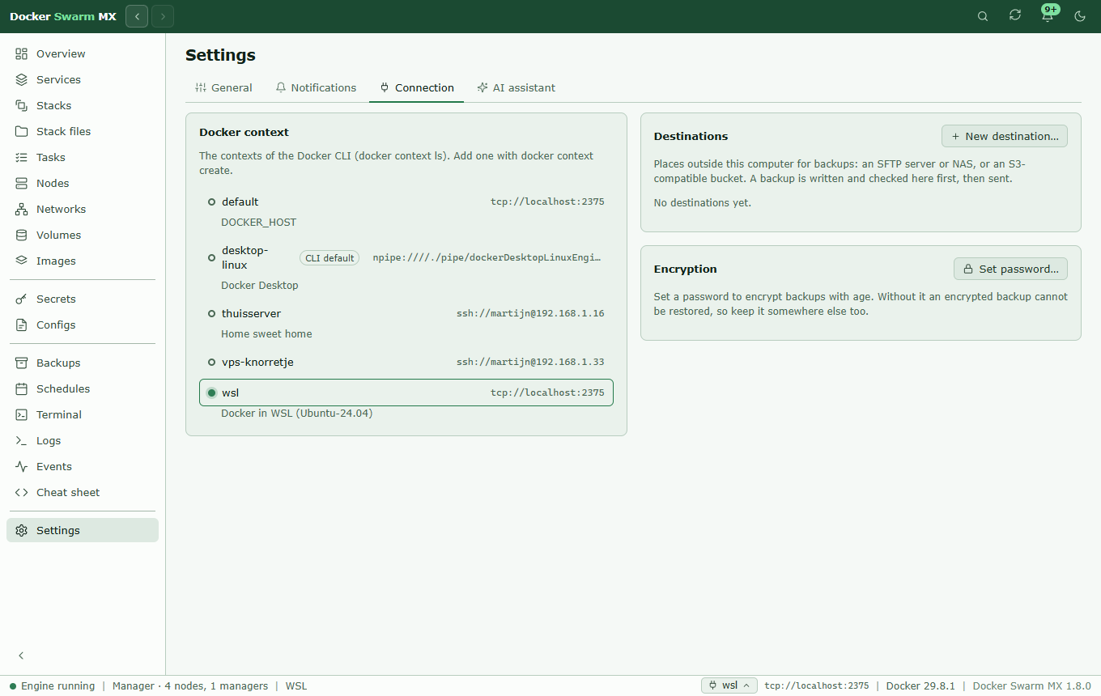This screenshot has height=696, width=1101.
Task: Click the npipe dockerDesktopLinuxEngine endpoint
Action: [x=489, y=258]
